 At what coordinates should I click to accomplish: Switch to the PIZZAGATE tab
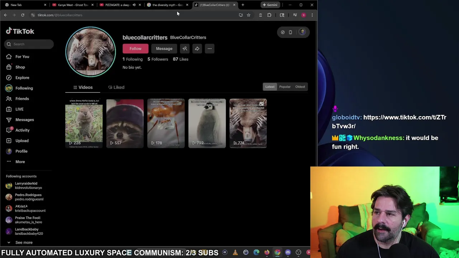pyautogui.click(x=117, y=5)
